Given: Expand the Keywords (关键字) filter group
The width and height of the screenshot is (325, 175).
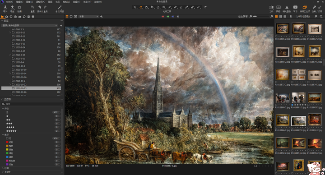Looking at the screenshot, I should pos(3,172).
